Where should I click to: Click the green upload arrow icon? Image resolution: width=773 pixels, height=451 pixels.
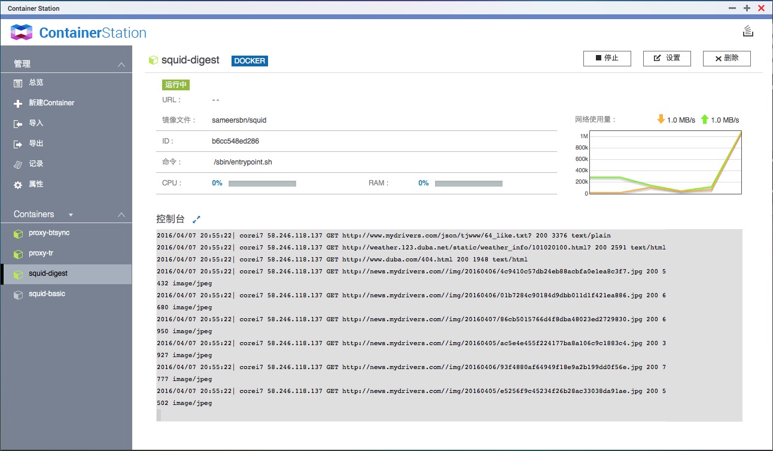tap(704, 120)
